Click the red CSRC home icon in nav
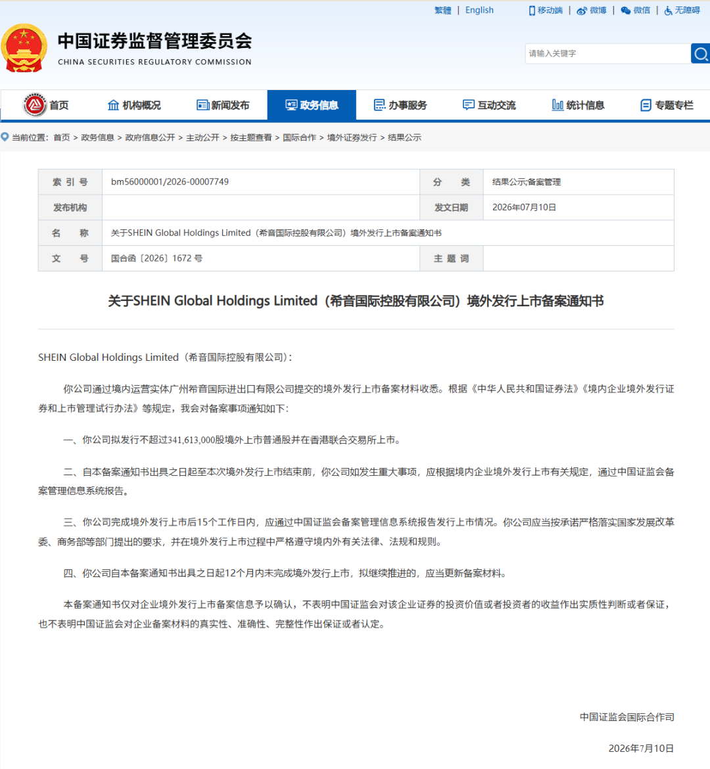Screen dimensions: 710x769 coord(34,105)
